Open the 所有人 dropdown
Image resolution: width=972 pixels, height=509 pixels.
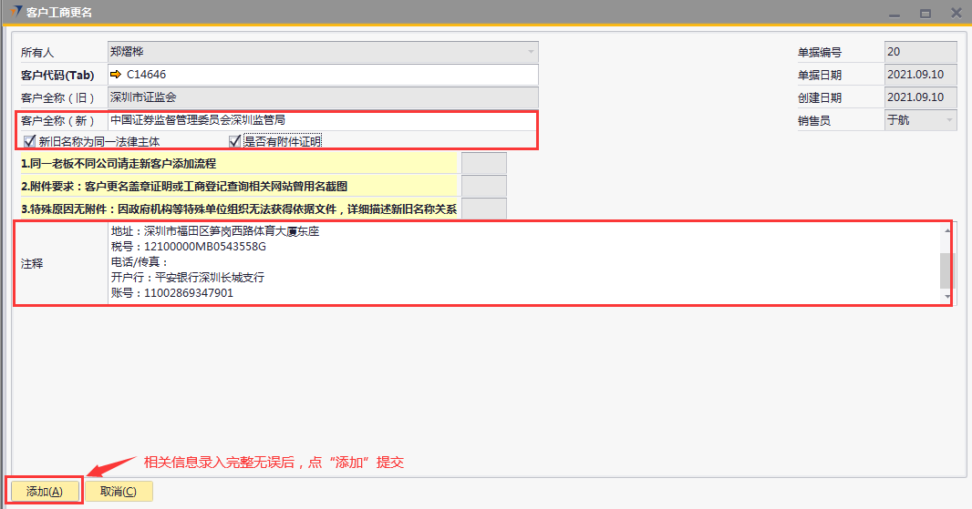[x=531, y=52]
